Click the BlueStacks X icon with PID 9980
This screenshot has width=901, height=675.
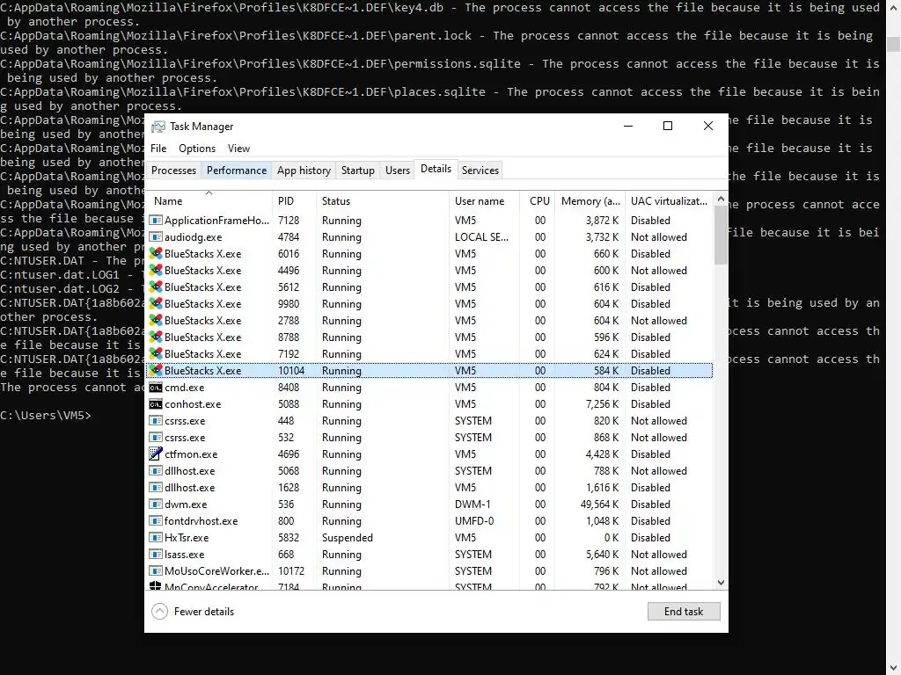tap(155, 303)
